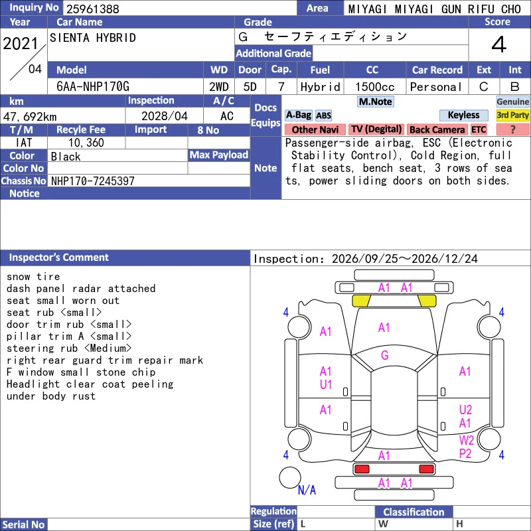The width and height of the screenshot is (531, 531).
Task: Click the ABS equipment badge
Action: click(x=323, y=115)
